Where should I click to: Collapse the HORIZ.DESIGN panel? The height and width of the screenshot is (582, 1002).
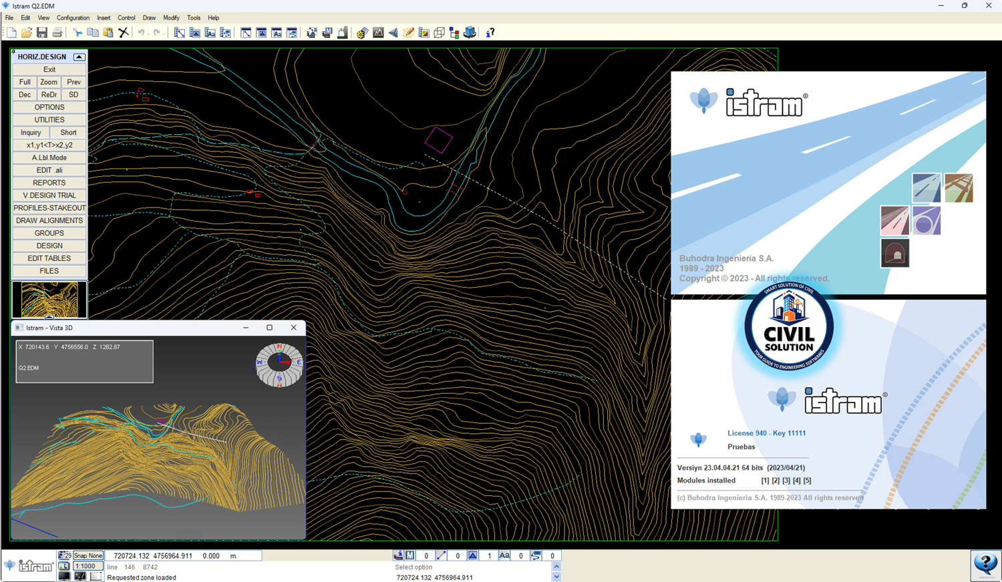[x=79, y=57]
